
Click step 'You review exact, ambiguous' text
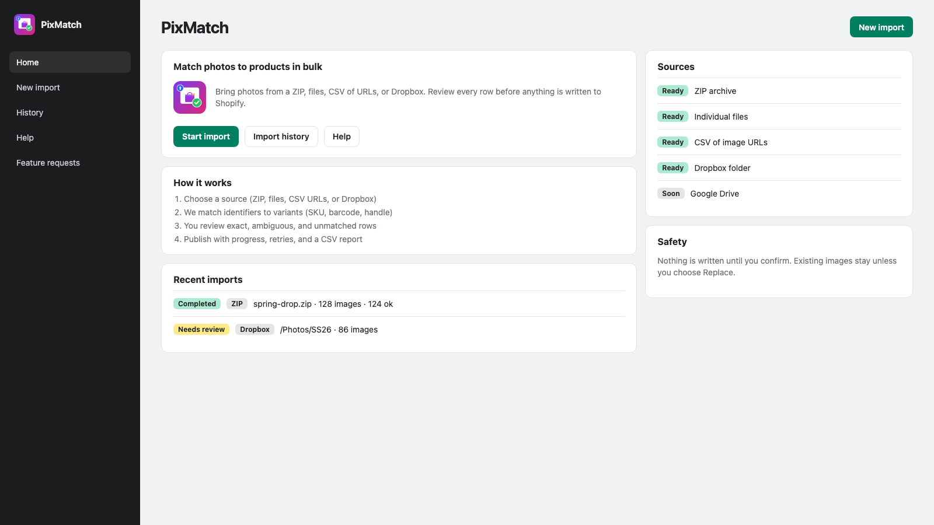click(x=280, y=226)
